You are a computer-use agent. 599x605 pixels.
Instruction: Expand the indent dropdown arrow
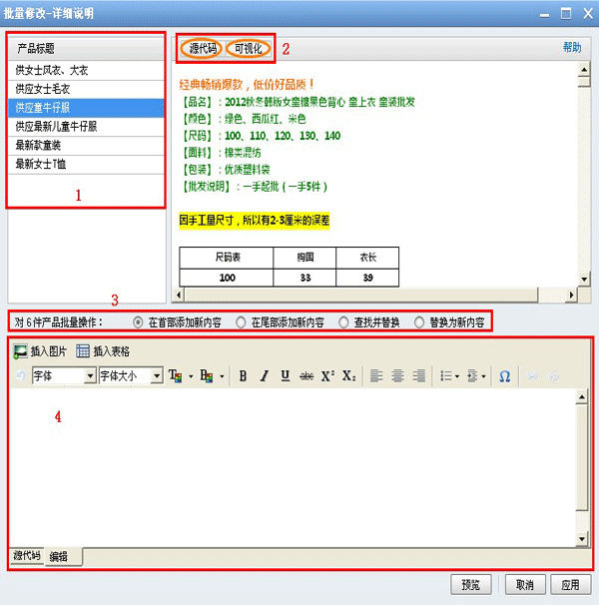click(x=483, y=376)
